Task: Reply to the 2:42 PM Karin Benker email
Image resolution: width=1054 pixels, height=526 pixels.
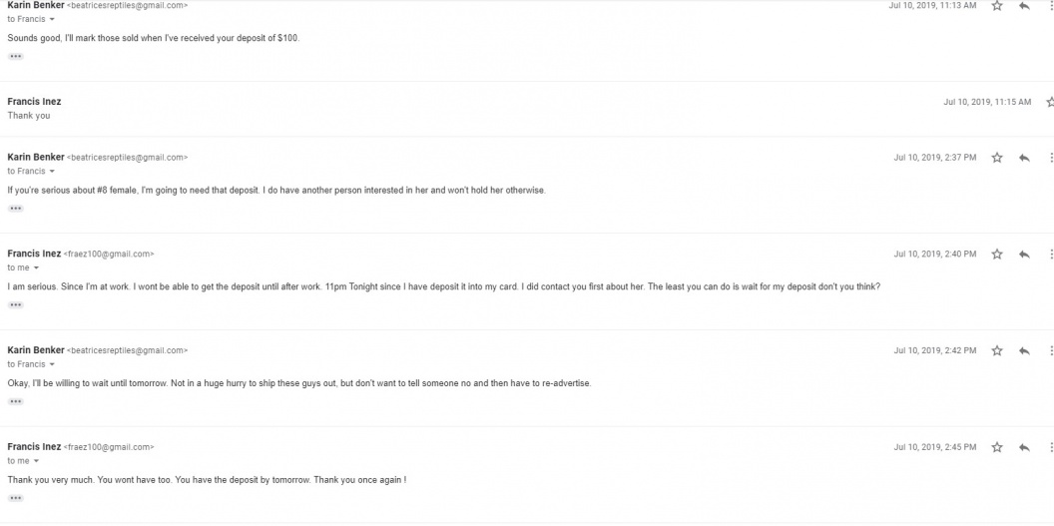Action: tap(1024, 350)
